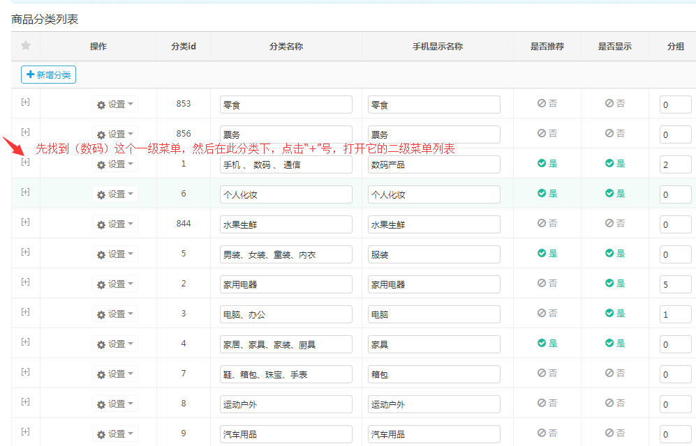The image size is (696, 446).
Task: Open 设置 dropdown for 汽车用品 row
Action: 115,434
